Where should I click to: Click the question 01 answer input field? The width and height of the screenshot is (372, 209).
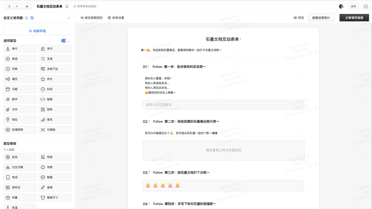click(x=223, y=104)
